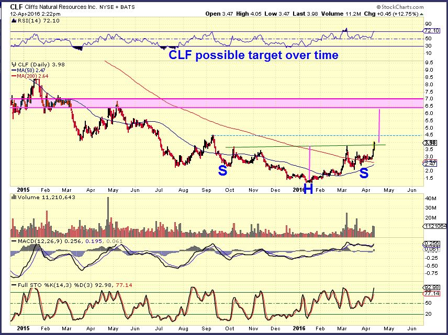This screenshot has height=335, width=448.
Task: Click the 3.98 last-price tag on the right axis
Action: 430,143
